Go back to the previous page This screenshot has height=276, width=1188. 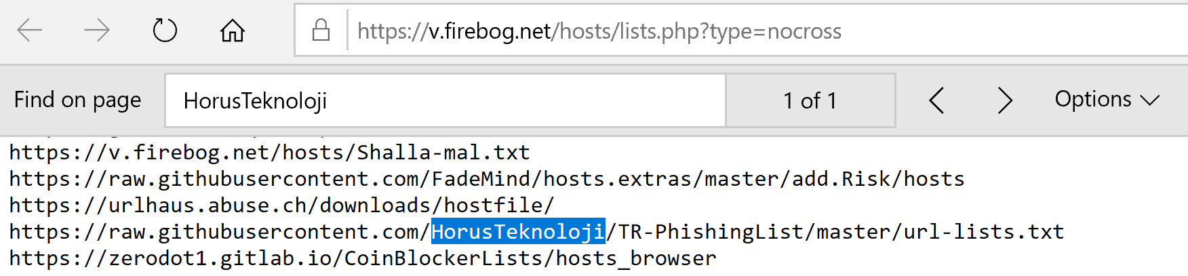tap(30, 31)
